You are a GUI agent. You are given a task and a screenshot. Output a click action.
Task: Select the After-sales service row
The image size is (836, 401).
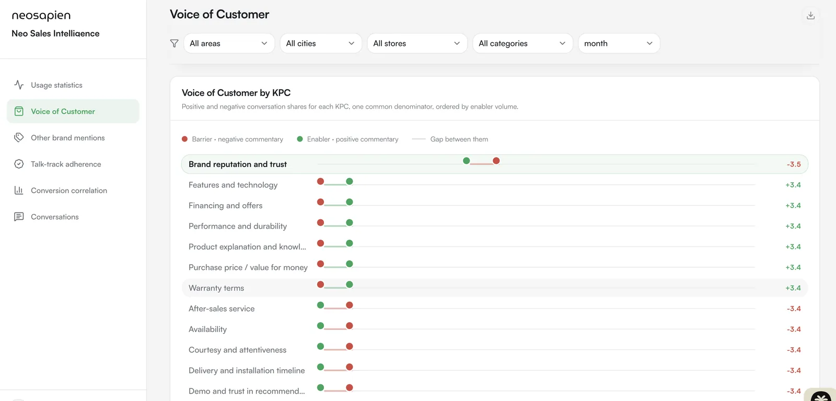pos(494,309)
